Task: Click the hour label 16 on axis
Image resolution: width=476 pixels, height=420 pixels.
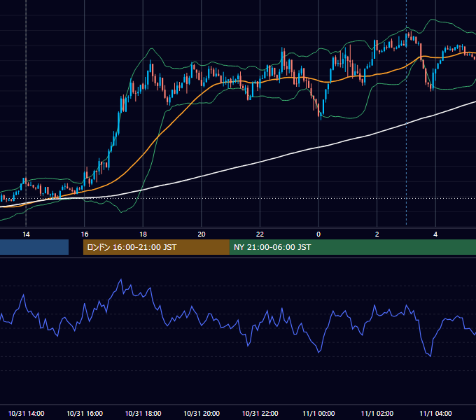Action: 85,234
